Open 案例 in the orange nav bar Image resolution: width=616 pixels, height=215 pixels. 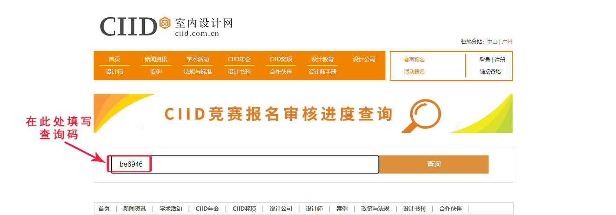coord(156,72)
